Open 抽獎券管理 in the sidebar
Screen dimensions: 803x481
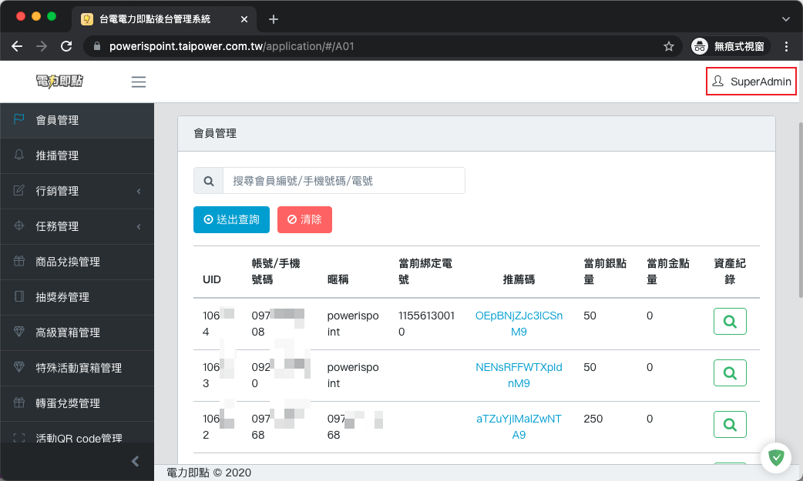click(x=77, y=297)
